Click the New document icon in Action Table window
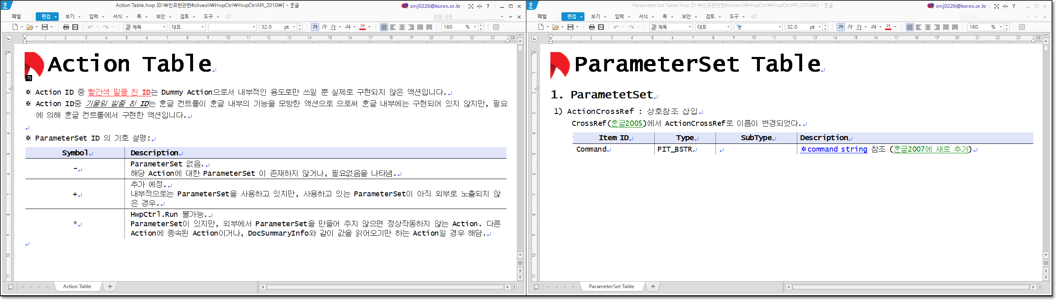This screenshot has width=1056, height=300. tap(15, 27)
